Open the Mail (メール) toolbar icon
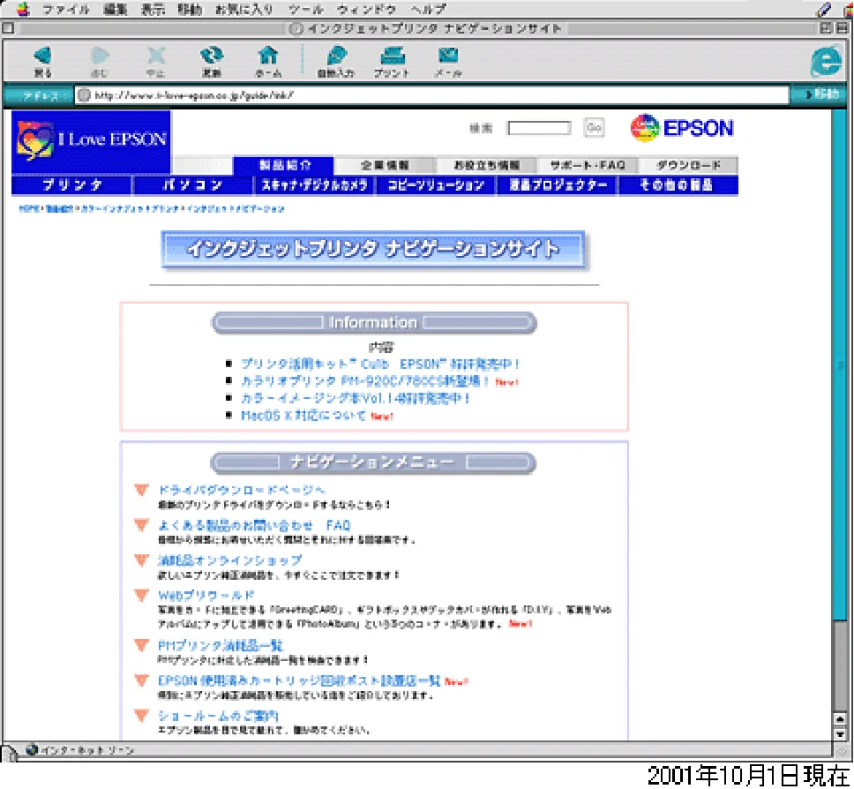Screen dimensions: 854x789 (448, 60)
